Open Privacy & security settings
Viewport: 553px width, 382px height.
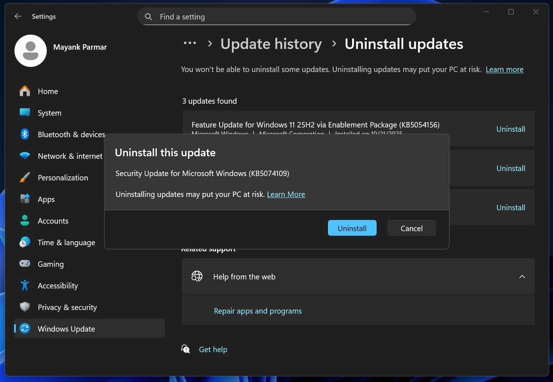tap(67, 307)
